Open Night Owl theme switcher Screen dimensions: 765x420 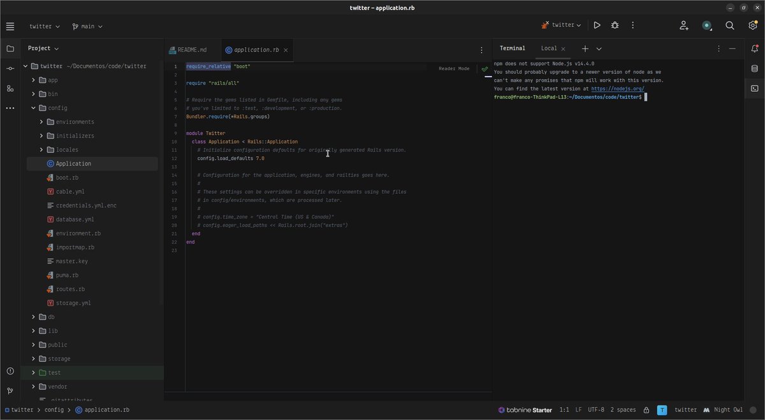tap(723, 410)
